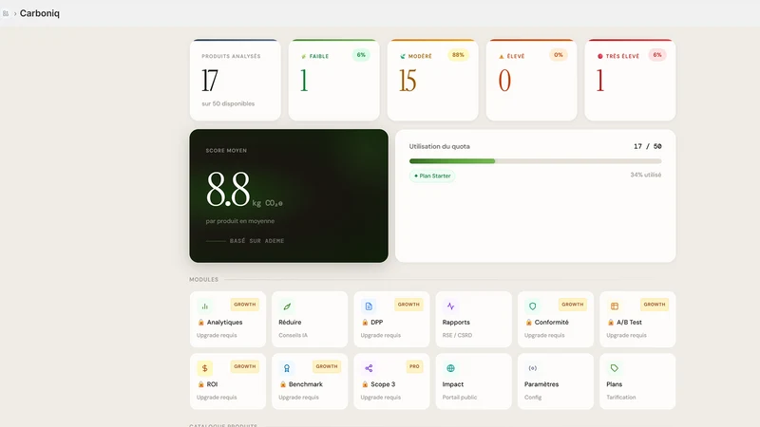Click the Réduire leaf icon
Viewport: 760px width, 427px height.
pyautogui.click(x=287, y=306)
